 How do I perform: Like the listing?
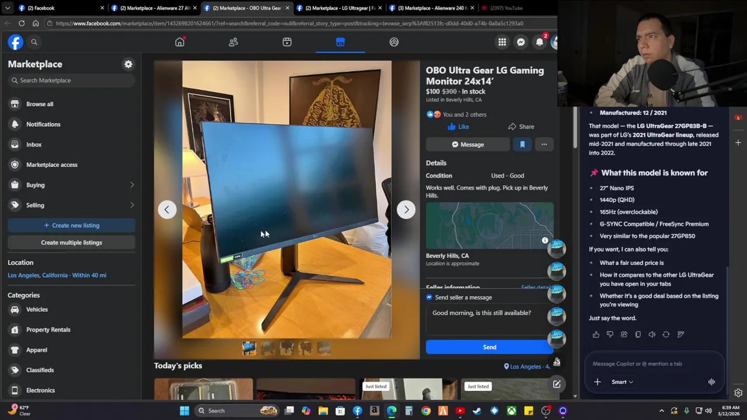pos(458,127)
